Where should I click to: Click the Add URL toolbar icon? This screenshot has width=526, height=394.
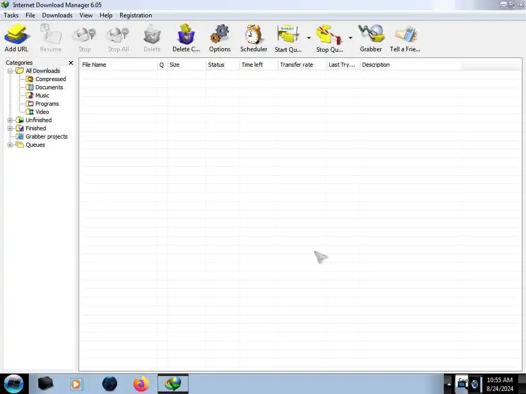(x=16, y=38)
